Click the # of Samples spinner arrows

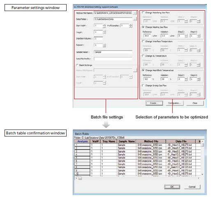click(131, 25)
